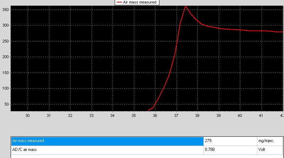The image size is (284, 158).
Task: Click the 'mg/injec.' unit cell
Action: [270, 141]
